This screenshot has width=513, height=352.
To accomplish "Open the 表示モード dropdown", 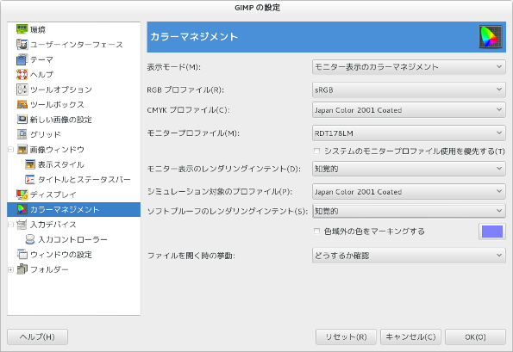I will coord(409,67).
